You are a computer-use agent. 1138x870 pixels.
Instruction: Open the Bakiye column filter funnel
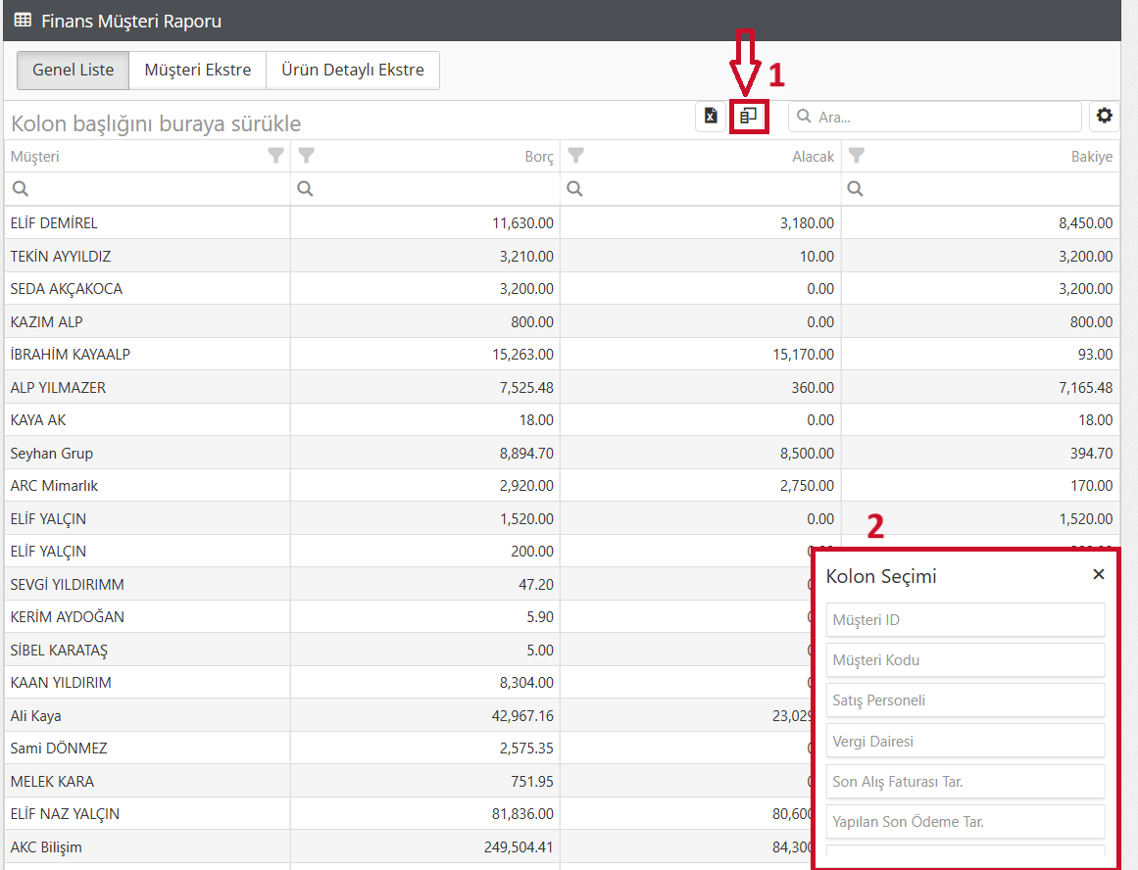click(857, 156)
